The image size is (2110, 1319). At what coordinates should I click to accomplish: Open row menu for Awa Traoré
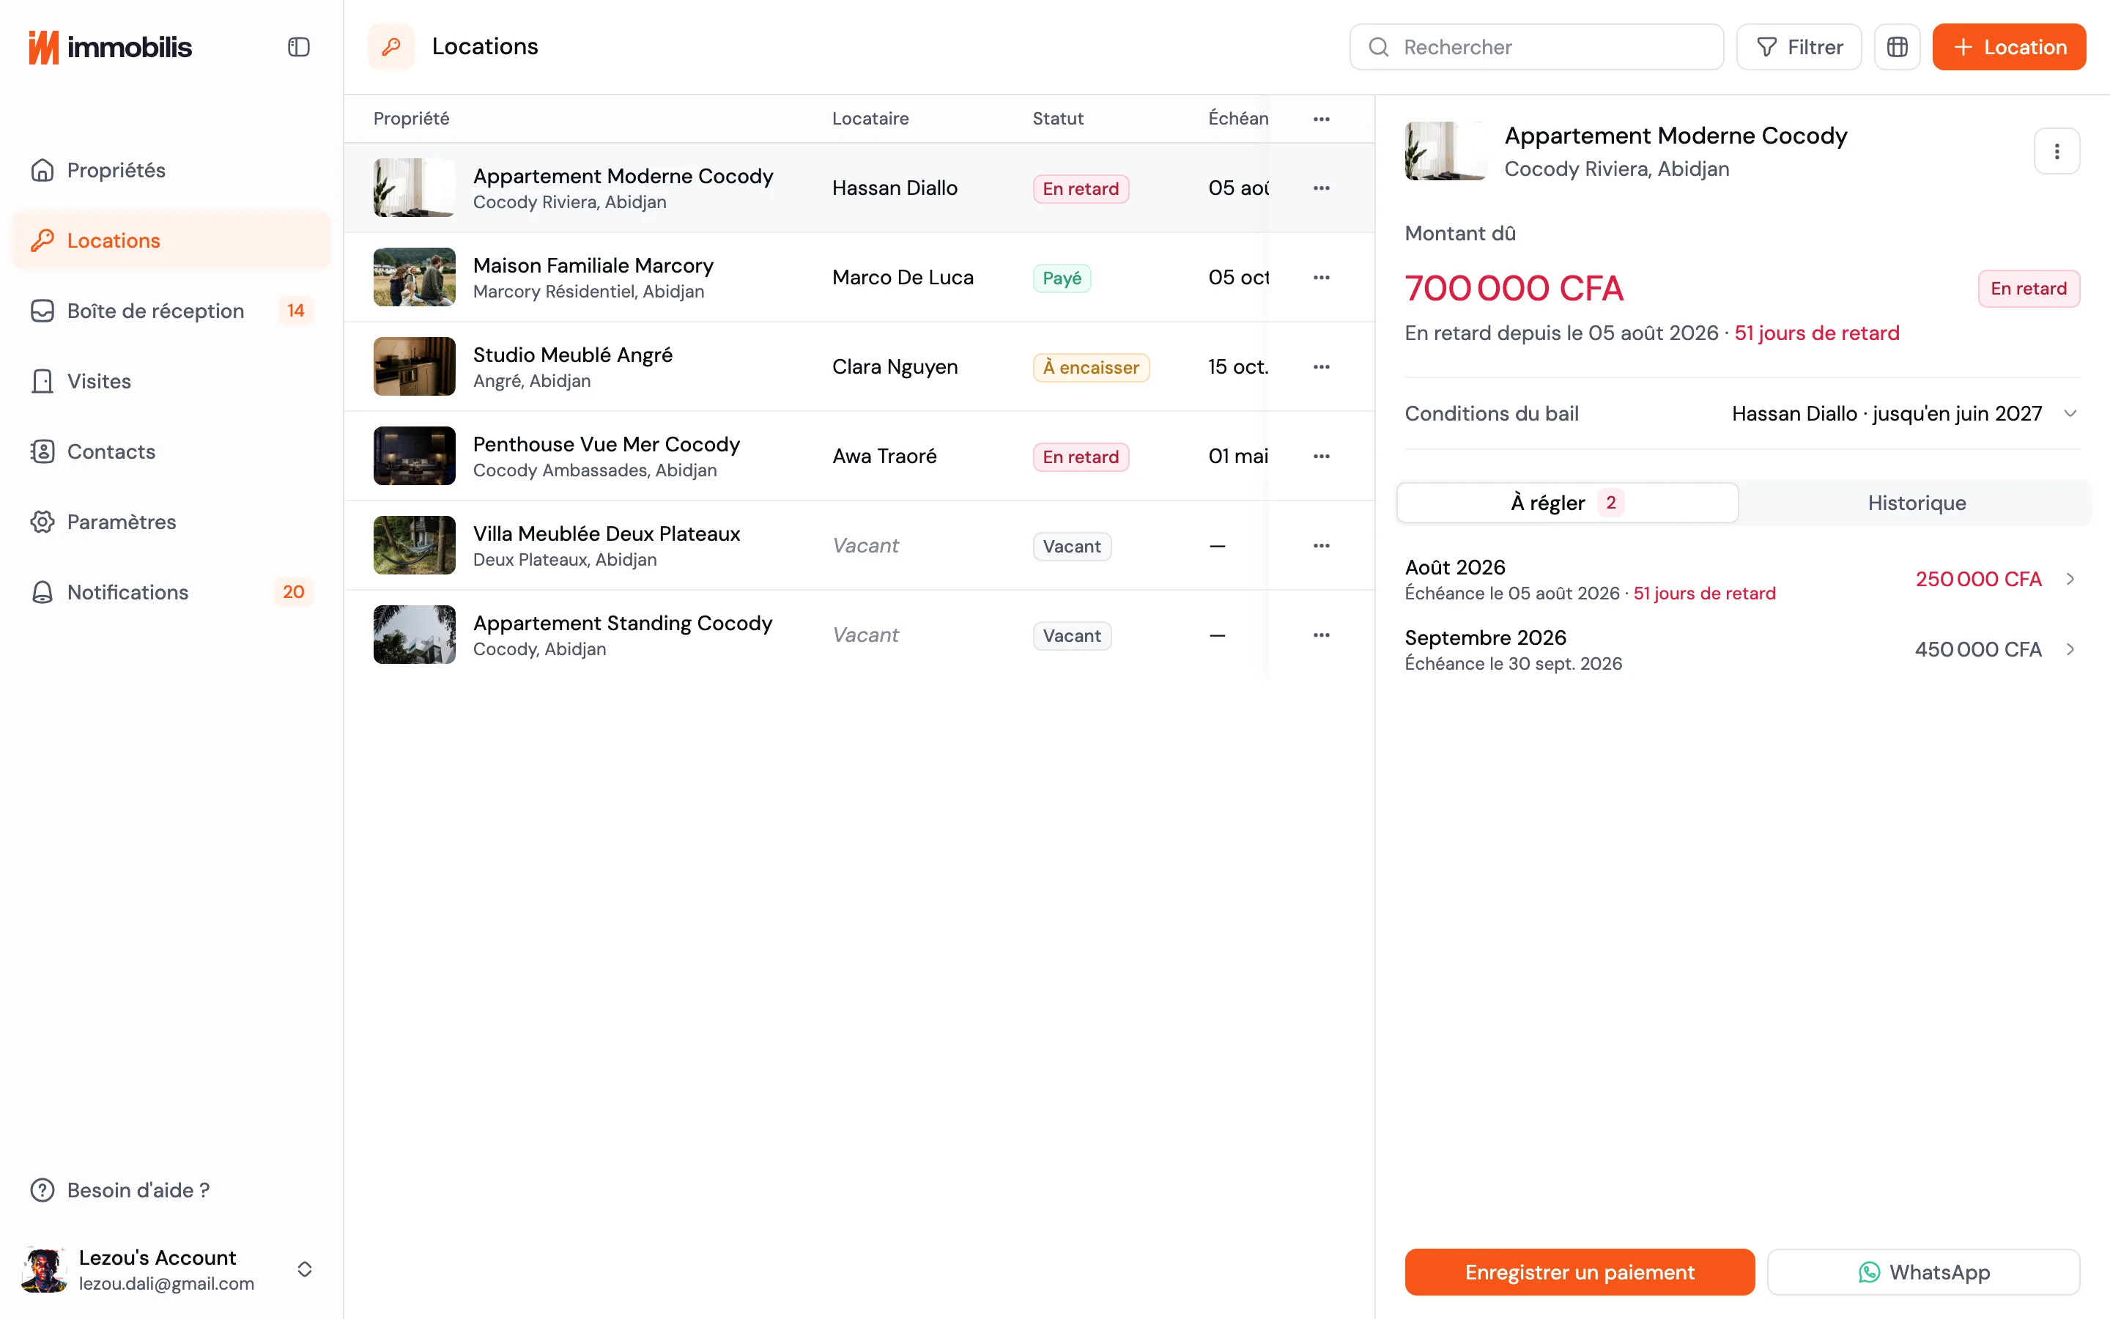pos(1321,457)
